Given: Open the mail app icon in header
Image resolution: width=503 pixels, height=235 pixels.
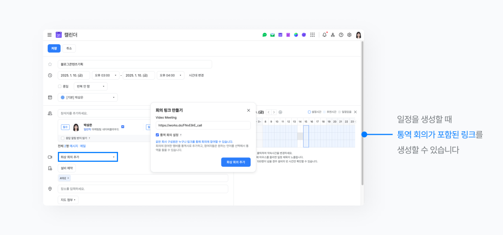Looking at the screenshot, I should tap(272, 35).
